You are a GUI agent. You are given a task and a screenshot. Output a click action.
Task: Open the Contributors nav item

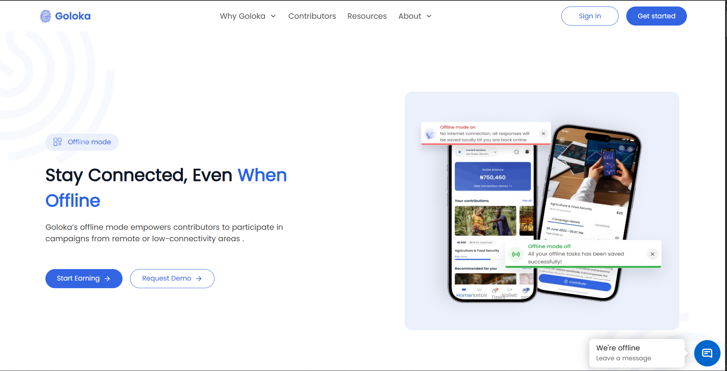[312, 16]
